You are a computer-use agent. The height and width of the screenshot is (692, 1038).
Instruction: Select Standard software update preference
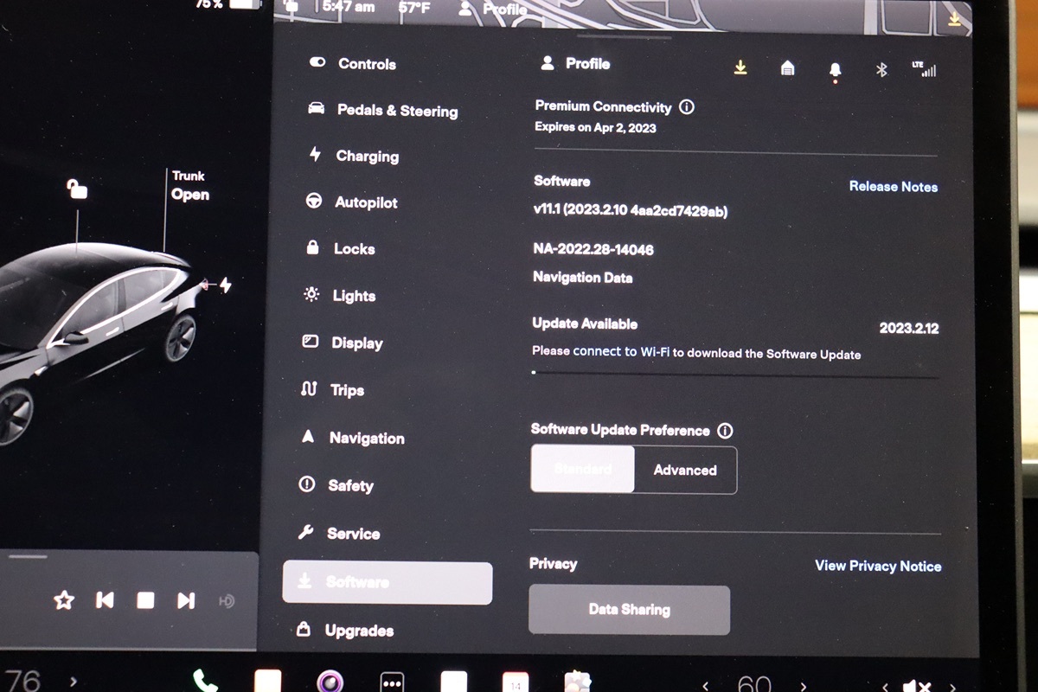[582, 470]
